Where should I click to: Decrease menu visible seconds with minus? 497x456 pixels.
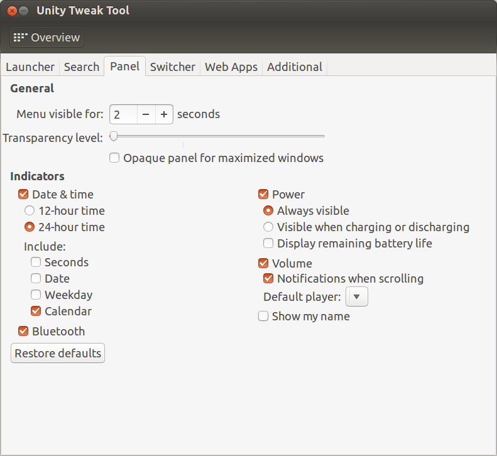(x=146, y=114)
